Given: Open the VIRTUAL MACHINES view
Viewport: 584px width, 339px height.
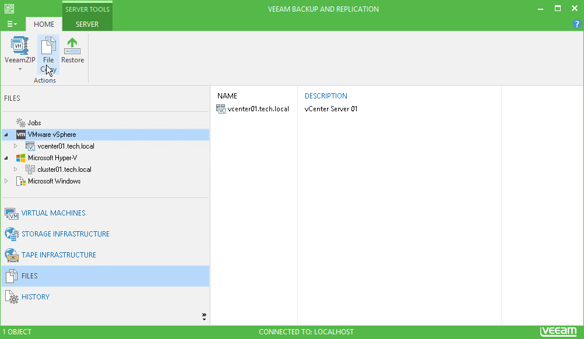Looking at the screenshot, I should point(53,213).
